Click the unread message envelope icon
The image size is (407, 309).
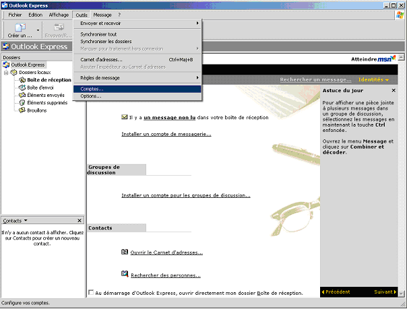pyautogui.click(x=125, y=117)
